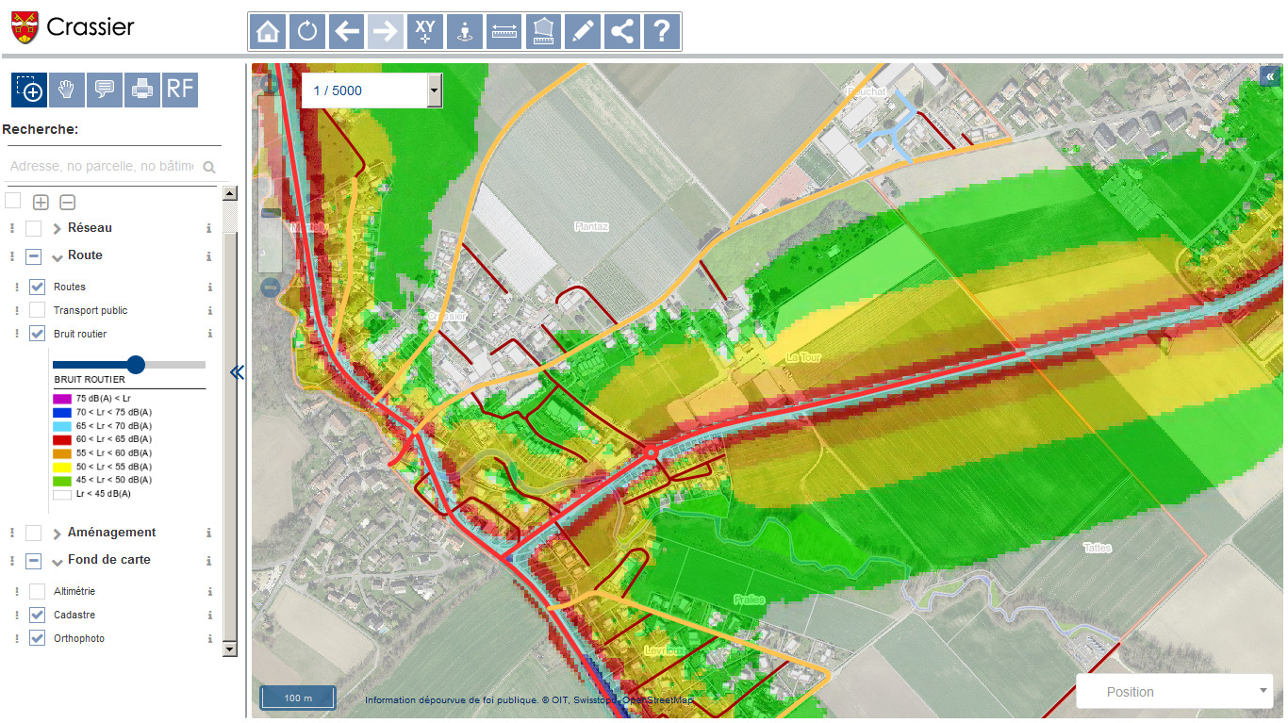
Task: Select the XY coordinates tool
Action: click(x=425, y=31)
